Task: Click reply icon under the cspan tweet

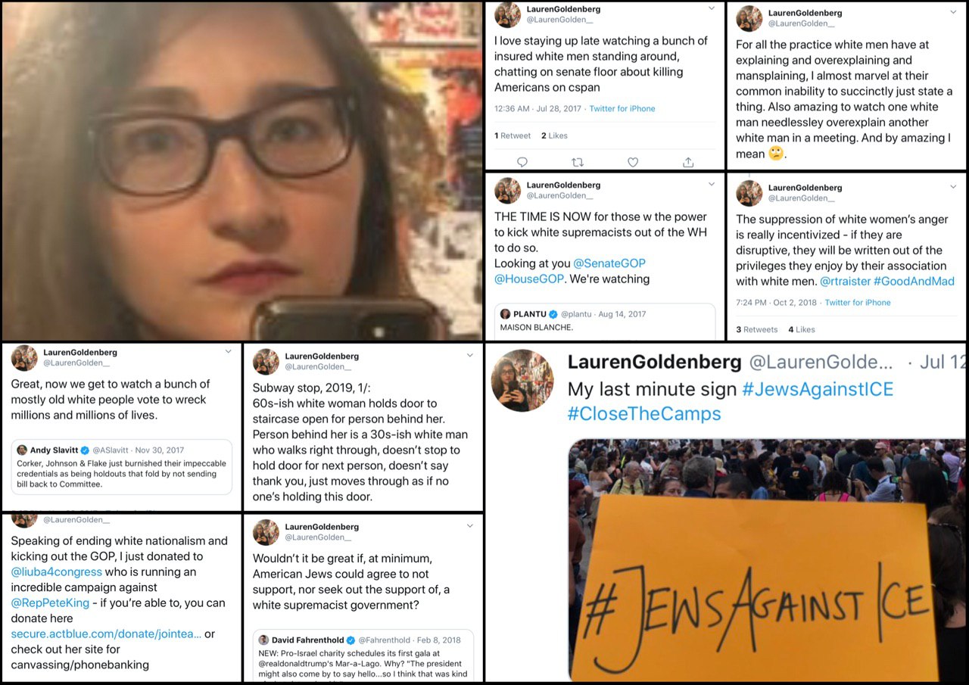Action: point(522,162)
